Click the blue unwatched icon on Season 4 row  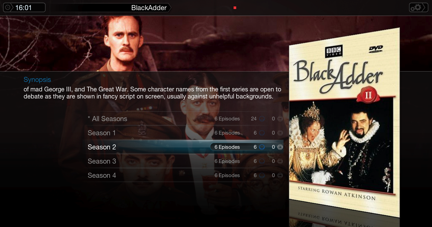262,175
